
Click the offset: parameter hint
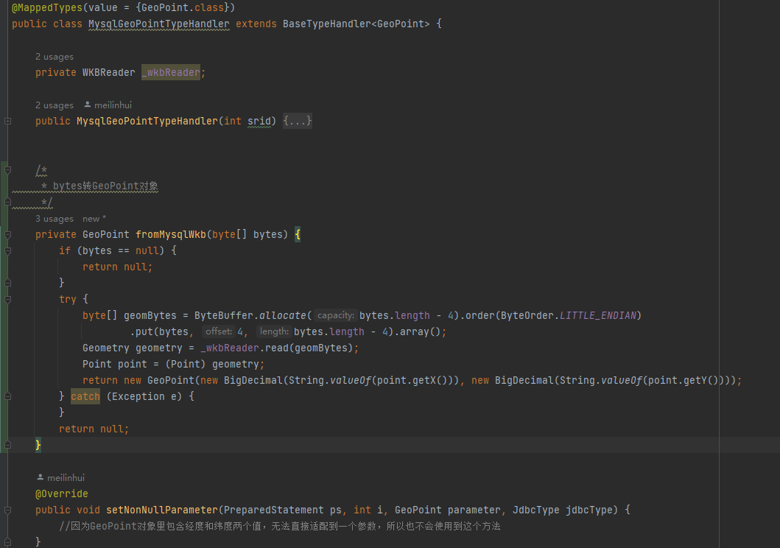[219, 332]
